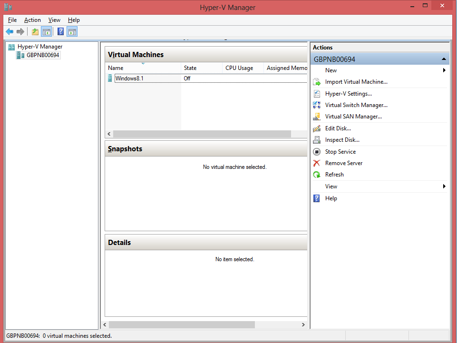Select the Hyper-V Manager root tree node
This screenshot has width=457, height=343.
pyautogui.click(x=40, y=47)
